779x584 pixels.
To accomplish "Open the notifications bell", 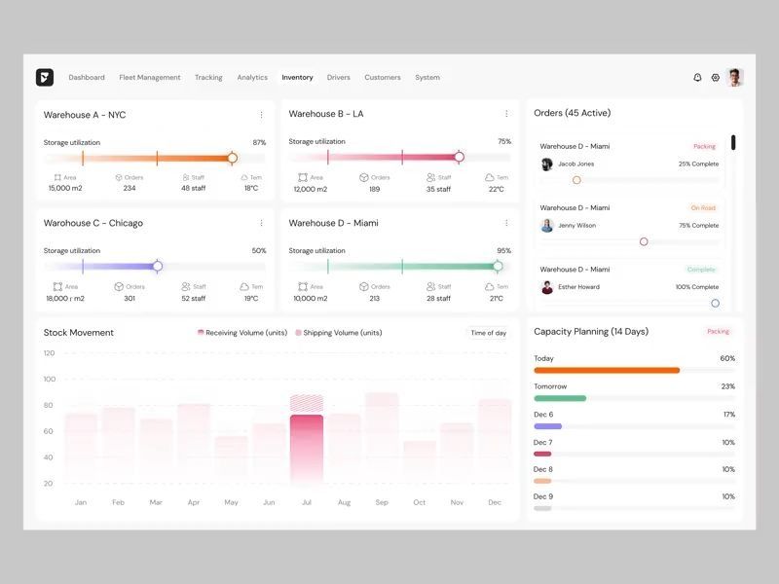I will 697,78.
